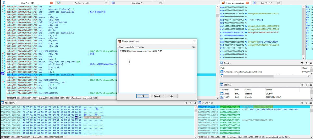Click the Hex View-1 panel icon
The width and height of the screenshot is (313, 139).
point(2,103)
